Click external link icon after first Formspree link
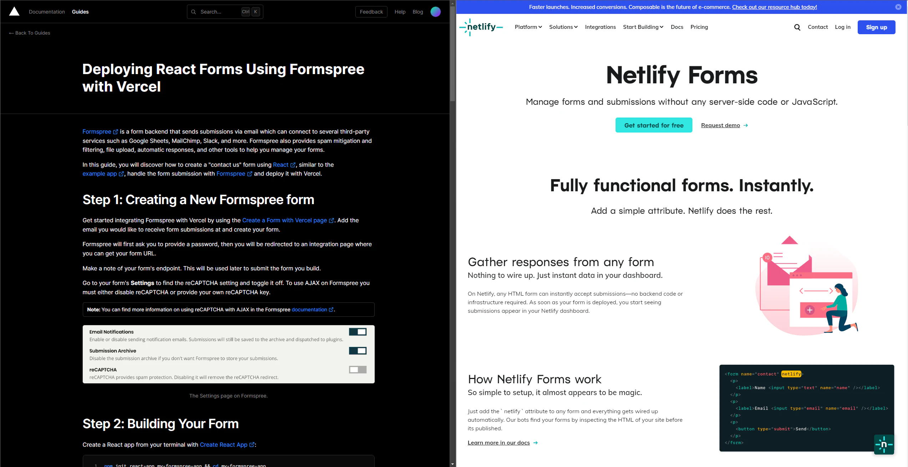 click(116, 132)
